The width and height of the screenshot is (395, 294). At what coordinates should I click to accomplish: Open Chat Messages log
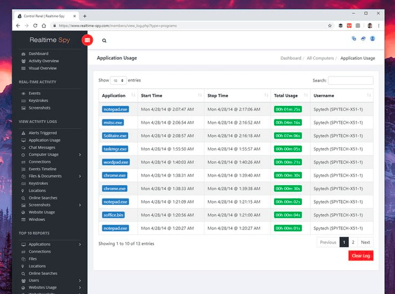pos(42,147)
